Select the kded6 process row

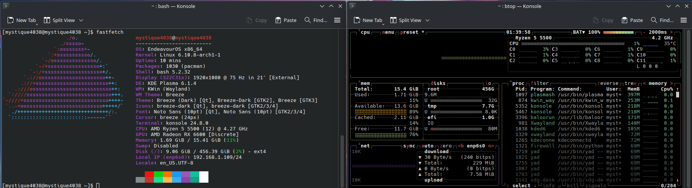point(594,129)
